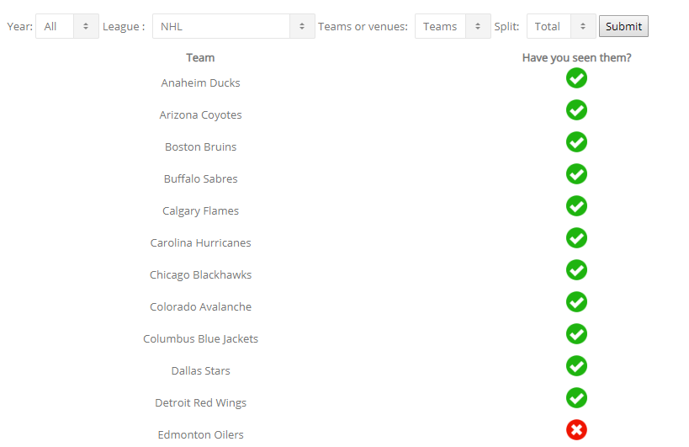
Task: Select the Dallas Stars team name
Action: [200, 371]
